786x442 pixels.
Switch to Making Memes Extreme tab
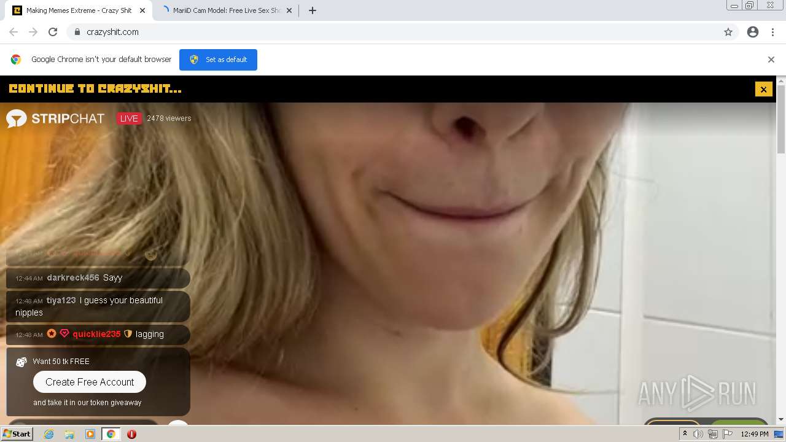tap(79, 10)
